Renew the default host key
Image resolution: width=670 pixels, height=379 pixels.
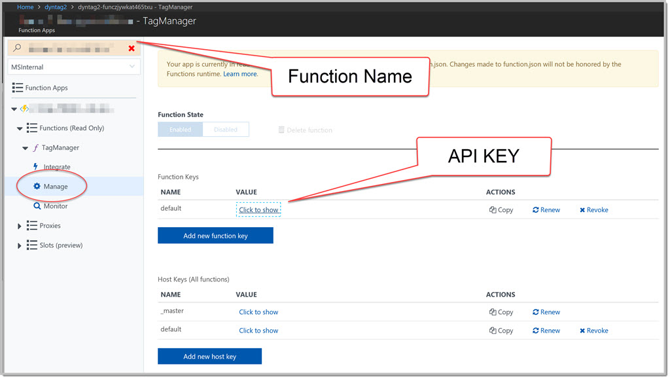[546, 331]
